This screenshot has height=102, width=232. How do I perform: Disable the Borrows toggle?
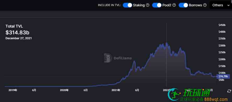point(183,5)
